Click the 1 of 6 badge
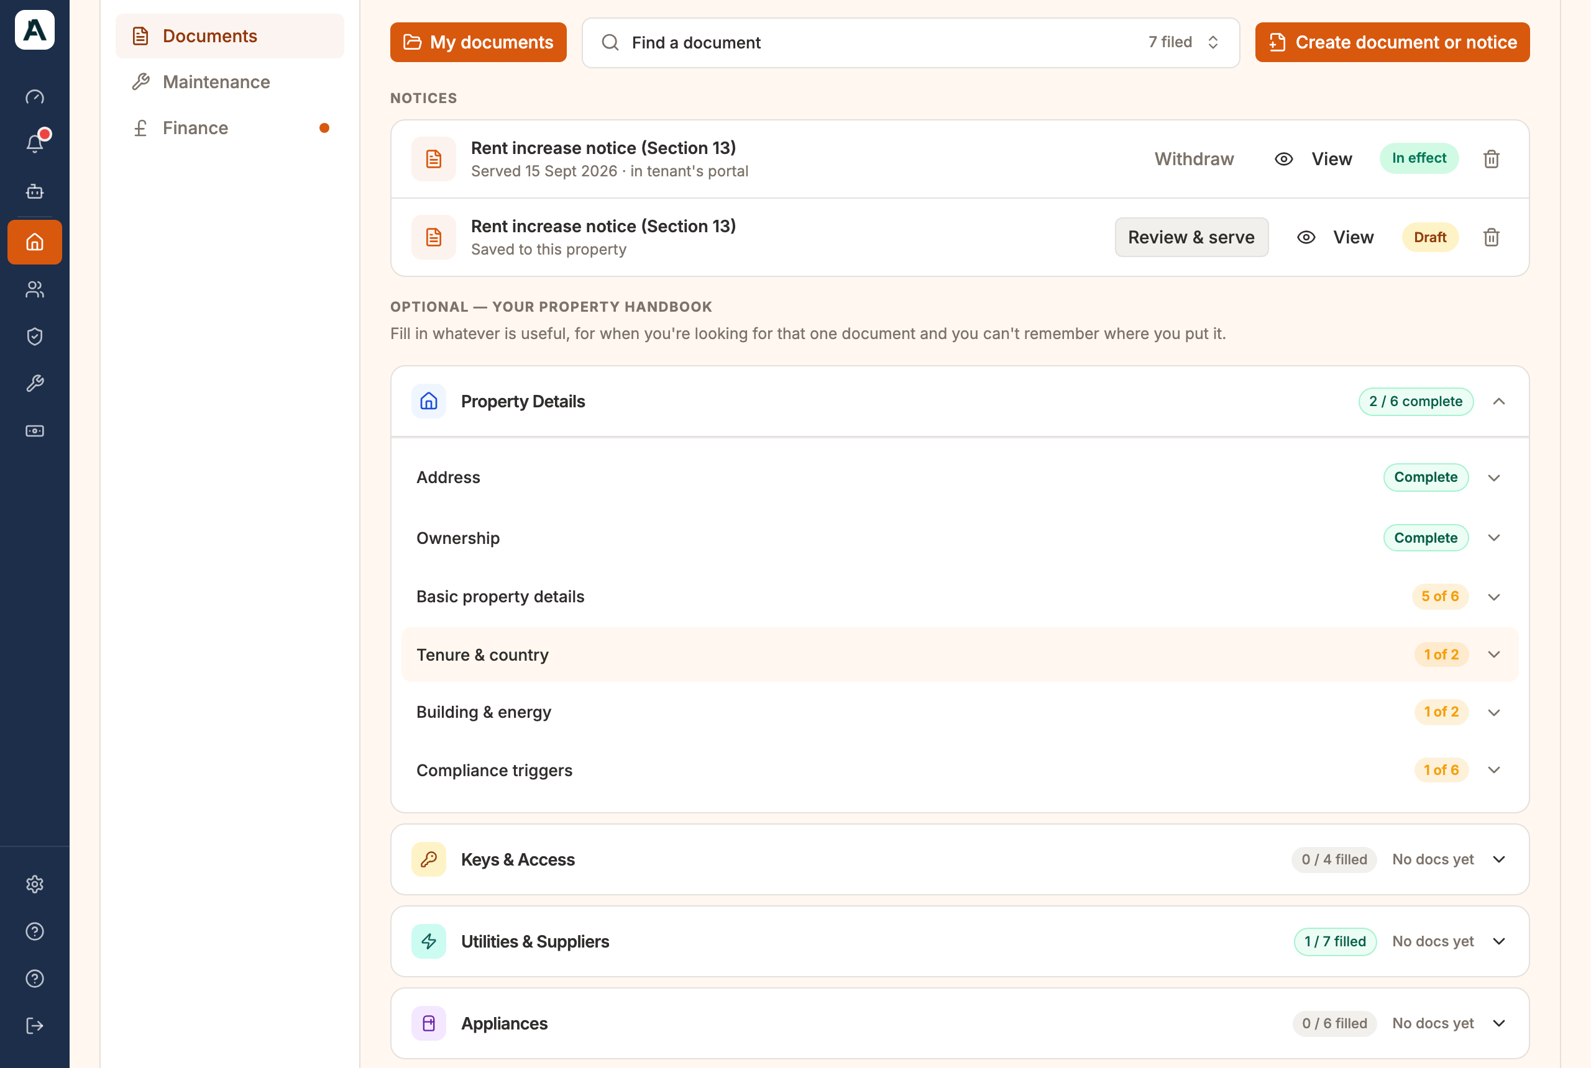The image size is (1591, 1068). coord(1441,770)
